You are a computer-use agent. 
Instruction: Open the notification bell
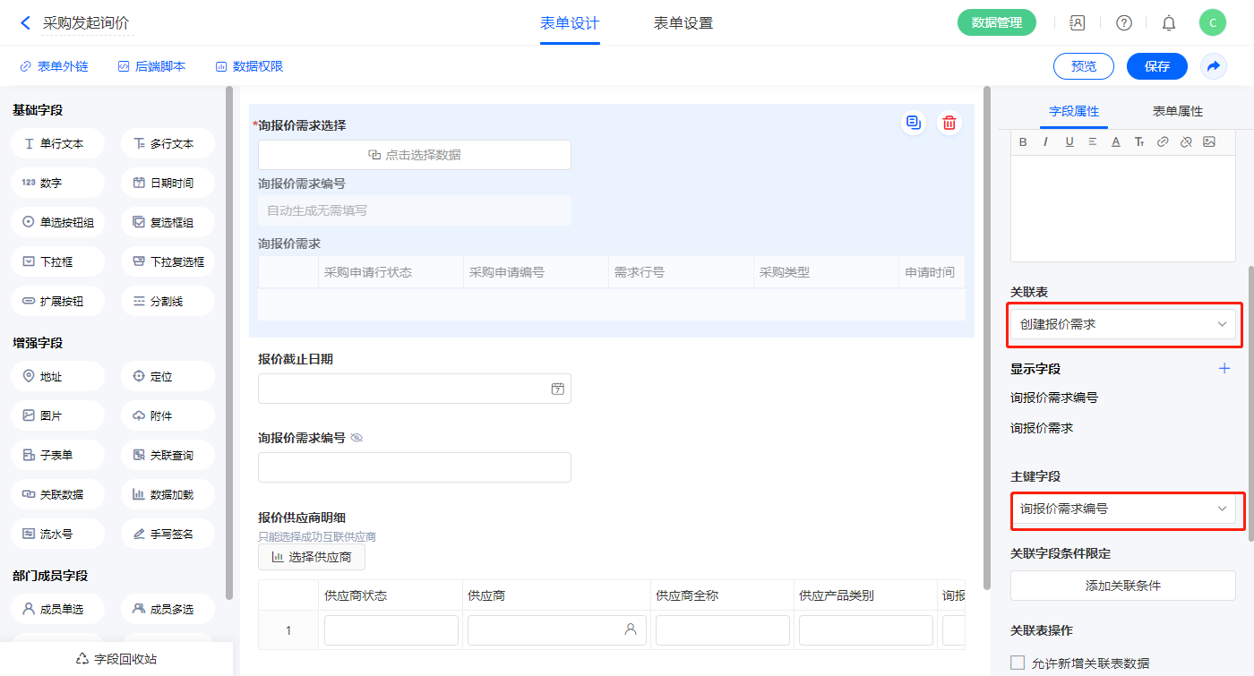pyautogui.click(x=1169, y=23)
